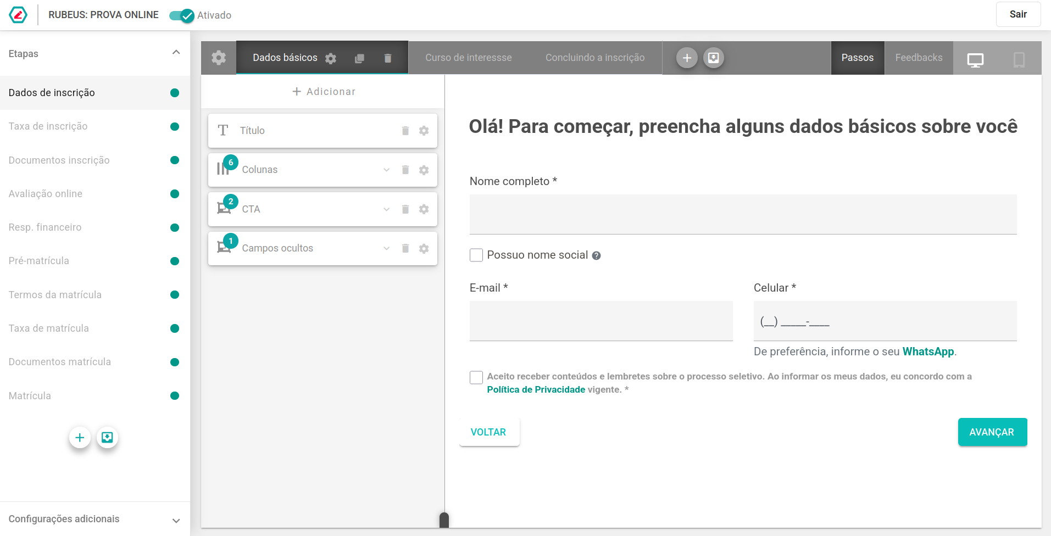The image size is (1051, 536).
Task: Switch to the Feedbacks tab
Action: (x=919, y=58)
